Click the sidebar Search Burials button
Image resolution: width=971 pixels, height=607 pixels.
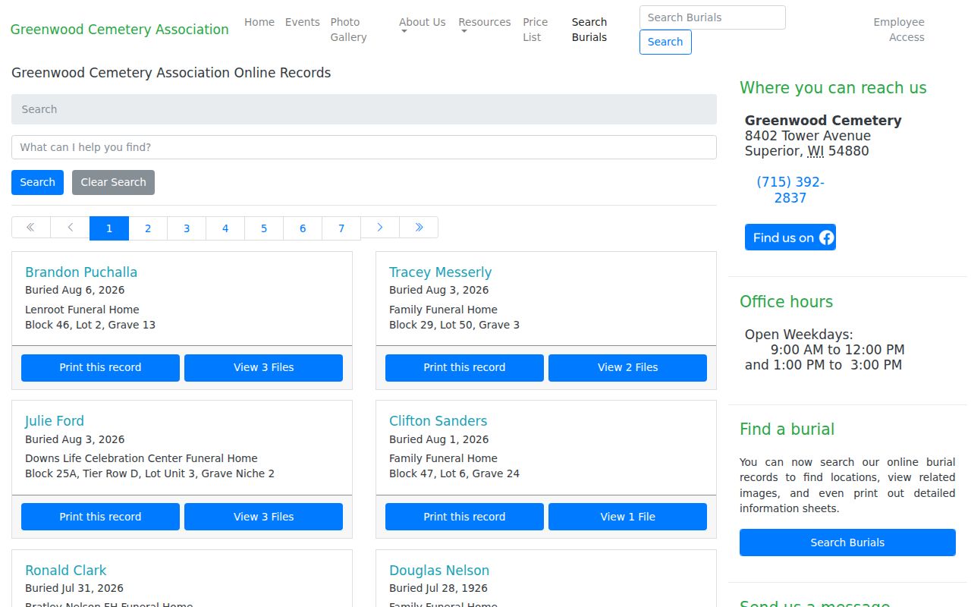(847, 543)
